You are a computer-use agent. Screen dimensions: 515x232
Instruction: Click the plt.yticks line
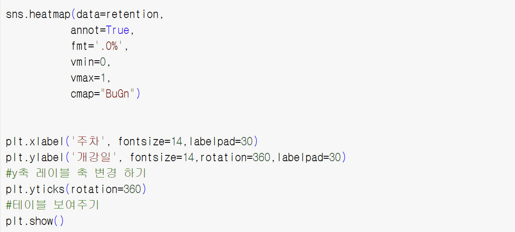(x=76, y=189)
